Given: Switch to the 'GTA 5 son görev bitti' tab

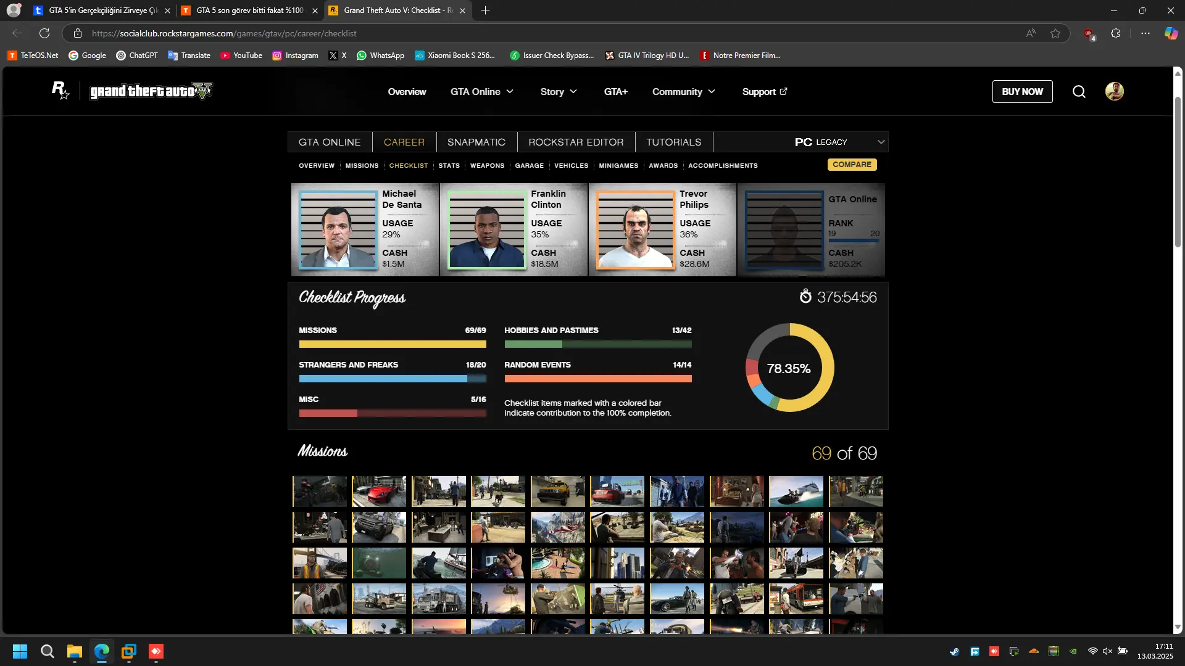Looking at the screenshot, I should pyautogui.click(x=250, y=10).
